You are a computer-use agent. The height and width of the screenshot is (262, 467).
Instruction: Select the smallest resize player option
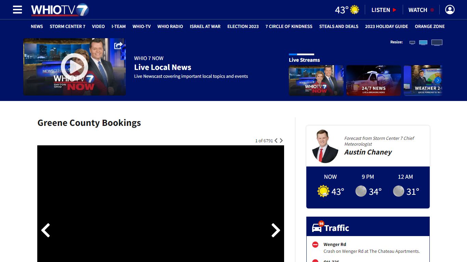coord(412,43)
